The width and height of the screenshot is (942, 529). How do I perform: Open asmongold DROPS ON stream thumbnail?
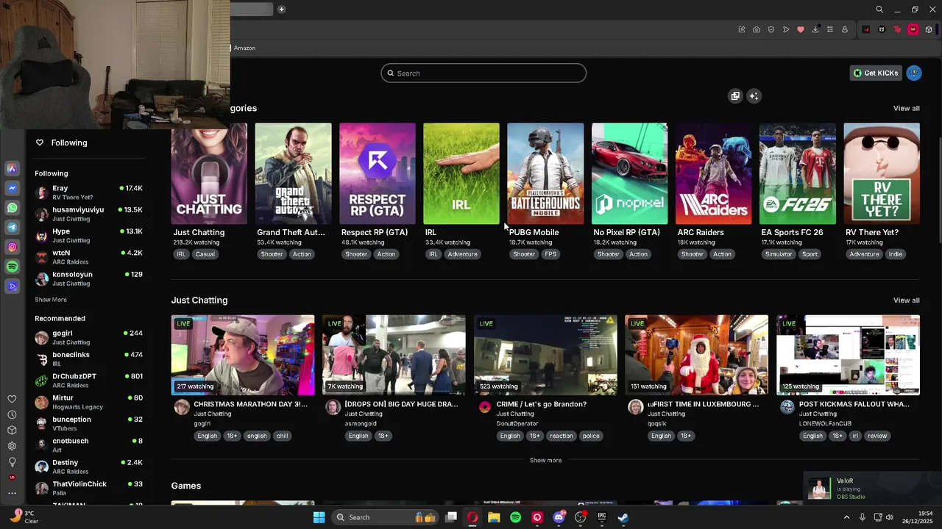(394, 355)
